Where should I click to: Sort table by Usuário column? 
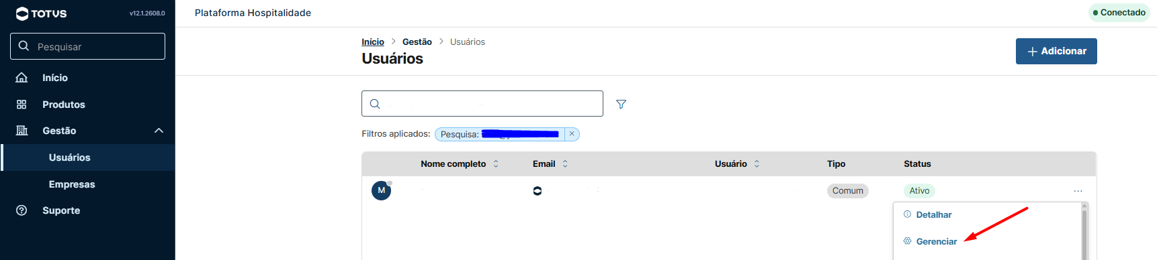(757, 164)
